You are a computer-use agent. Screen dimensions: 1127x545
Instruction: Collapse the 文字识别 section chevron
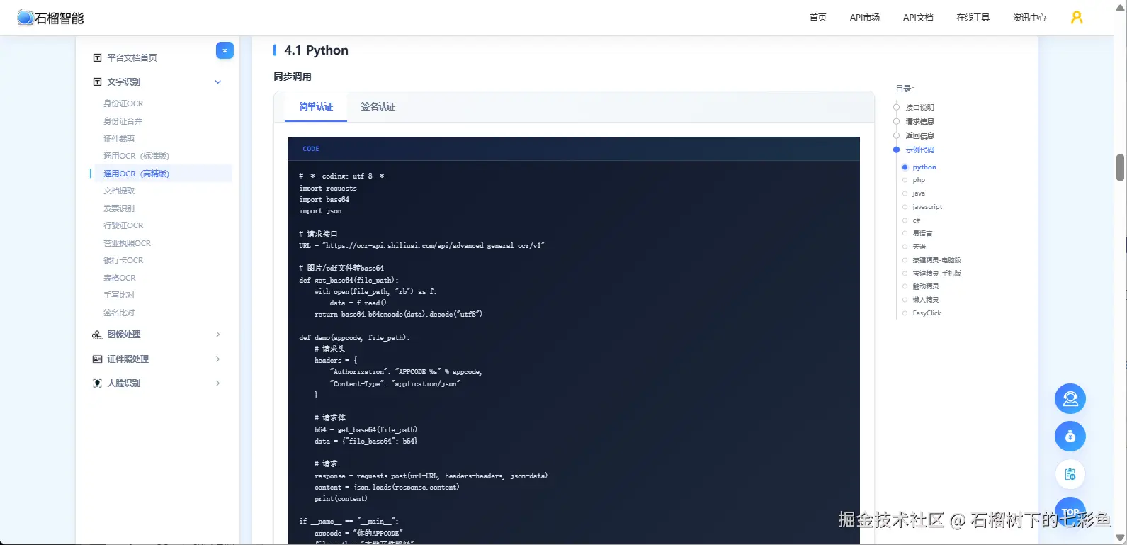pyautogui.click(x=218, y=82)
